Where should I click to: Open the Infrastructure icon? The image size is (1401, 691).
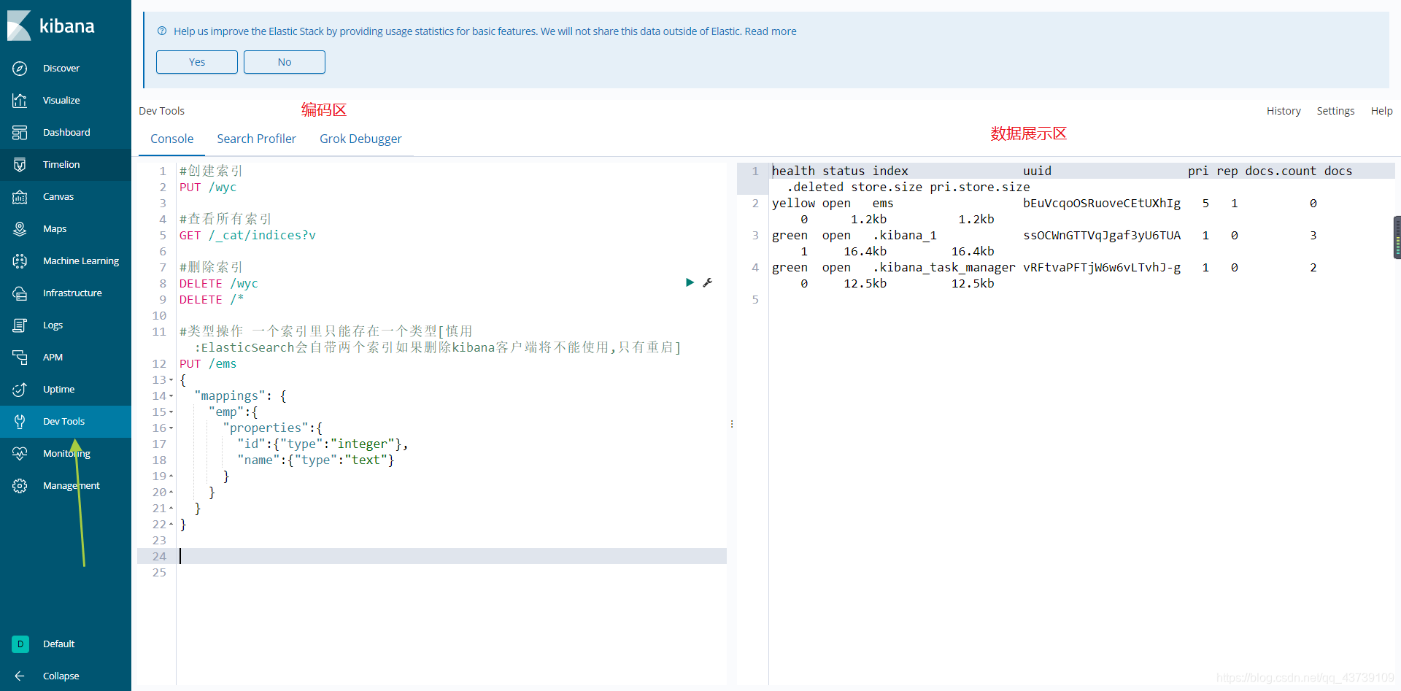click(20, 293)
